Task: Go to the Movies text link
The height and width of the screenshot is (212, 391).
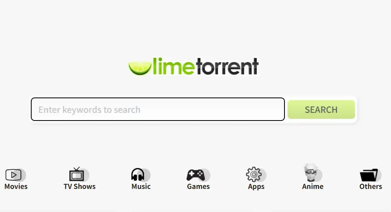Action: pyautogui.click(x=16, y=186)
